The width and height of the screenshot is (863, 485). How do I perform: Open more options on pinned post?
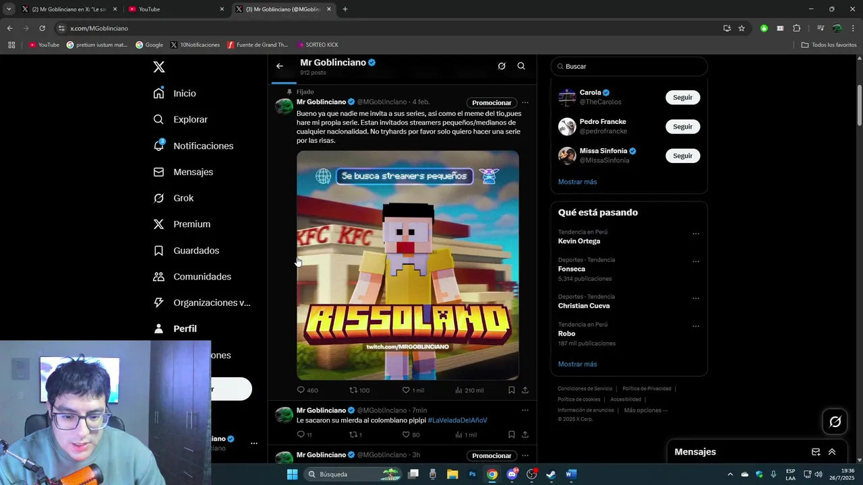coord(525,103)
